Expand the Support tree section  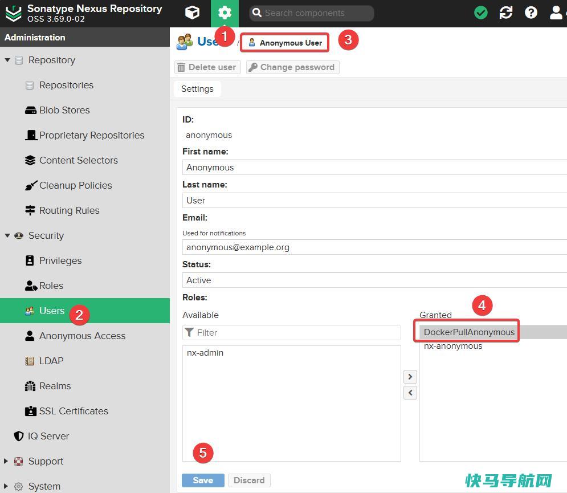coord(6,461)
